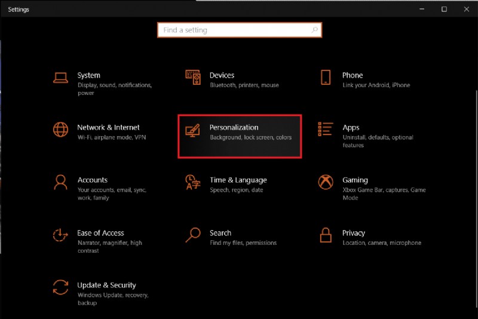This screenshot has width=478, height=319.
Task: Open the Search settings title
Action: [x=220, y=233]
